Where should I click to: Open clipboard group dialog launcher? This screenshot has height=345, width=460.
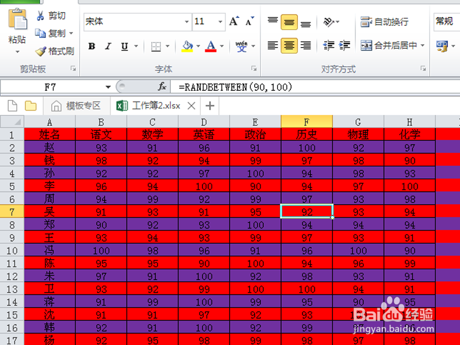point(73,68)
